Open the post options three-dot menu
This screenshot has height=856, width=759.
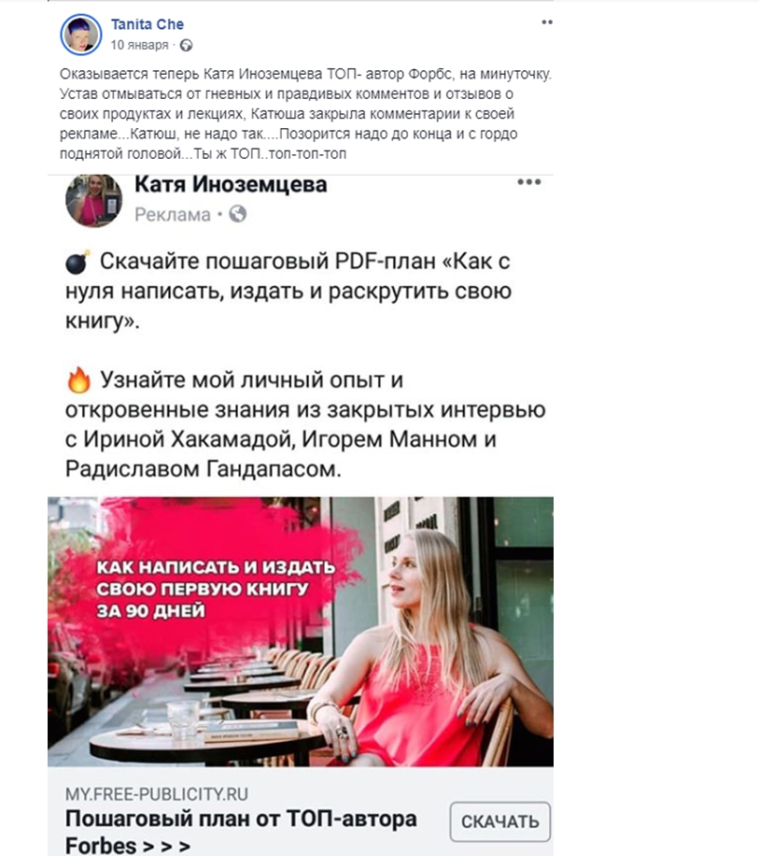(547, 22)
